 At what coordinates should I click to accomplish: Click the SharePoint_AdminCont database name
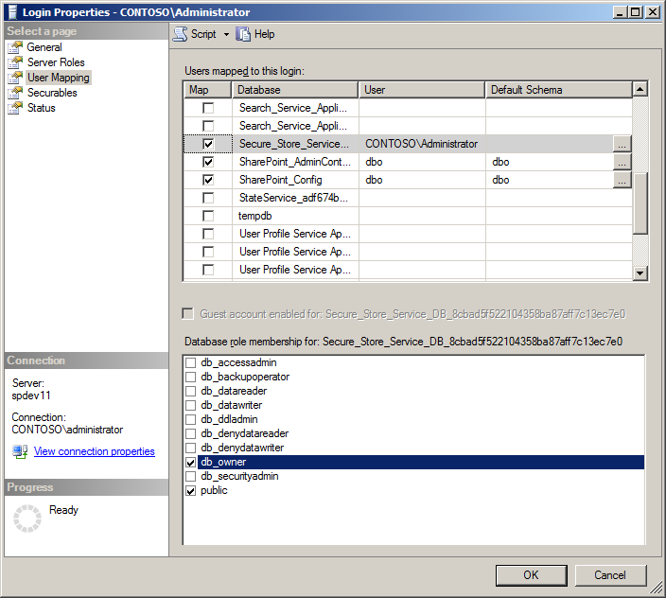coord(295,162)
